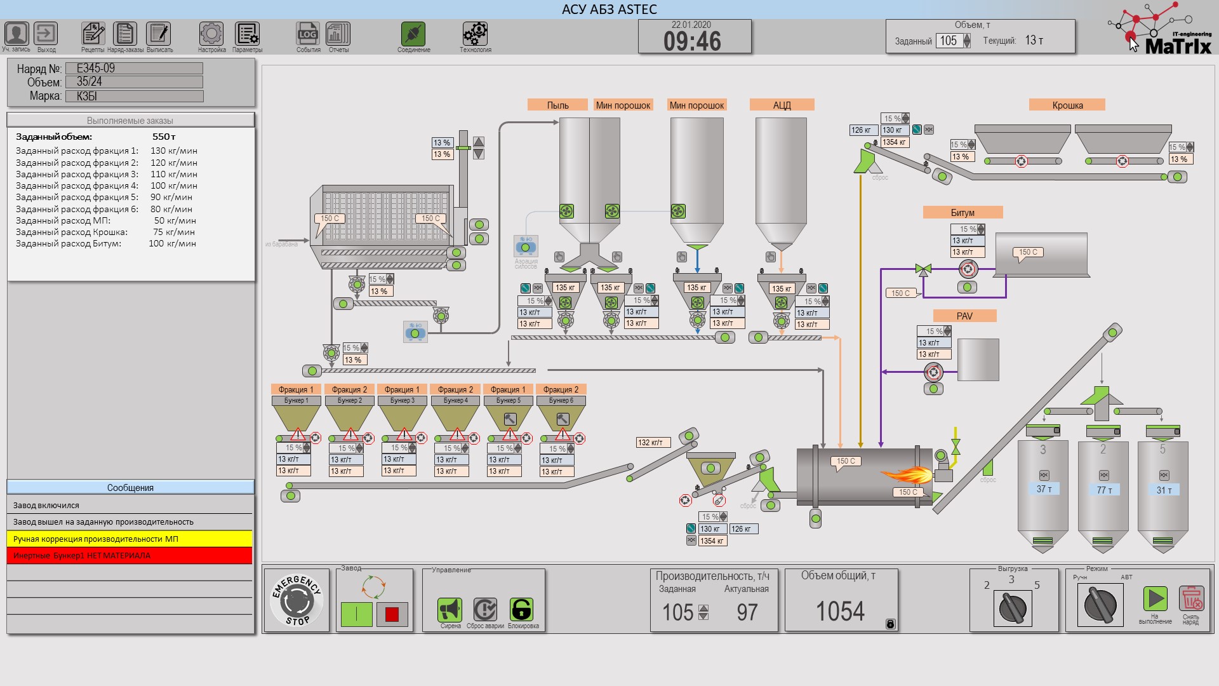Open the Технология gears icon
This screenshot has height=686, width=1219.
pos(475,34)
